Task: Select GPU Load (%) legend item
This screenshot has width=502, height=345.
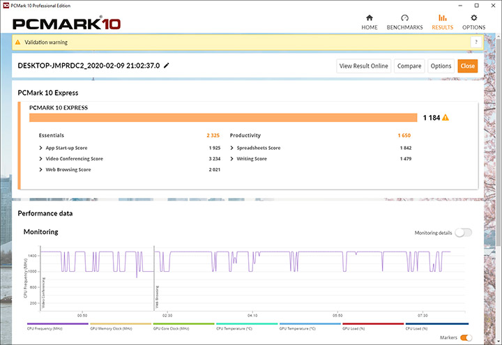Action: point(373,326)
